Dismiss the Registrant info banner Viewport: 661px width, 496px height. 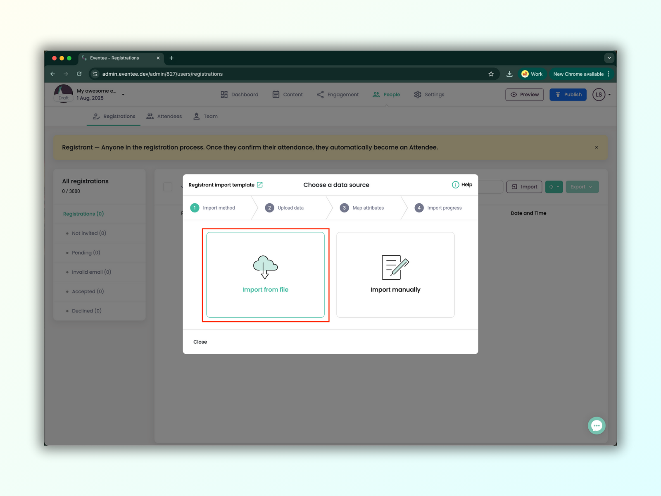pyautogui.click(x=597, y=148)
